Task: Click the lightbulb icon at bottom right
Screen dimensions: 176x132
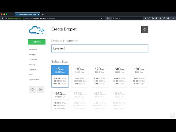Action: pos(172,115)
